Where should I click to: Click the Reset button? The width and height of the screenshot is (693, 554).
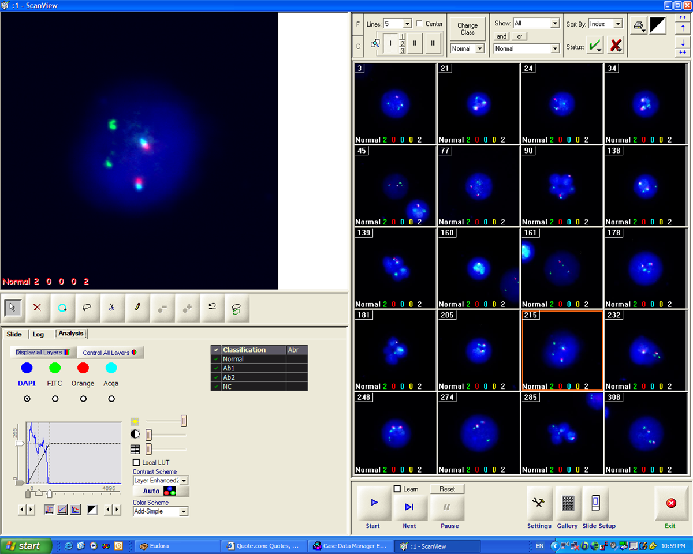coord(448,489)
